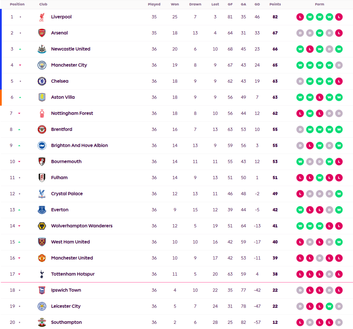Click the Everton club crest
This screenshot has width=353, height=329.
[x=42, y=210]
